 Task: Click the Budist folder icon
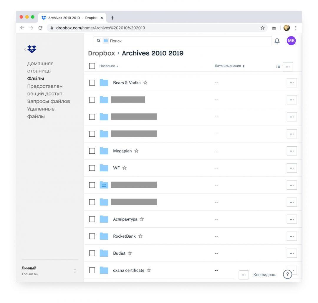tap(104, 253)
